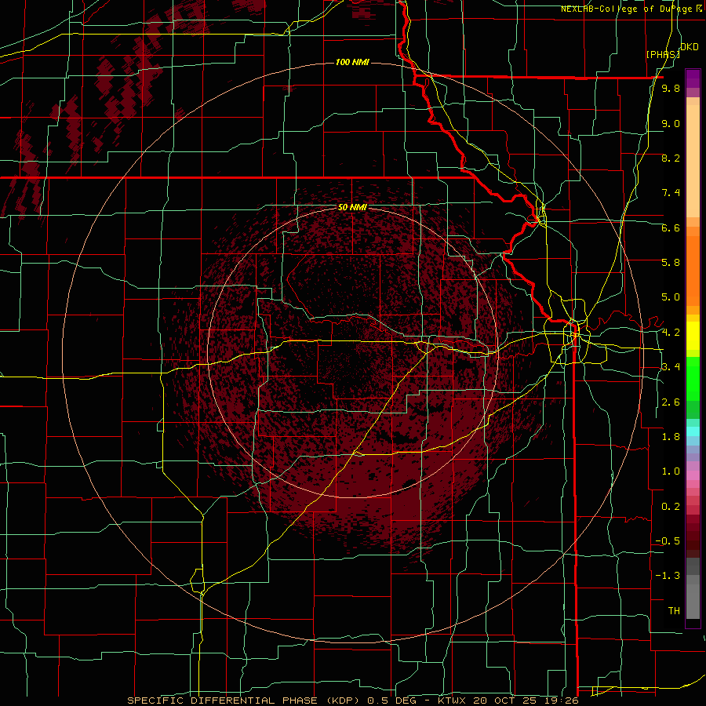This screenshot has height=706, width=706.
Task: Click the 5.0 value on the scale
Action: [671, 297]
